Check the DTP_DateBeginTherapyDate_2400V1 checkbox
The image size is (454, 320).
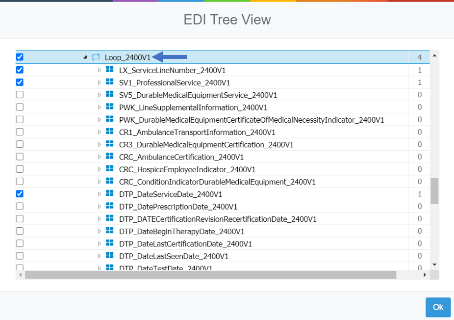pos(20,231)
